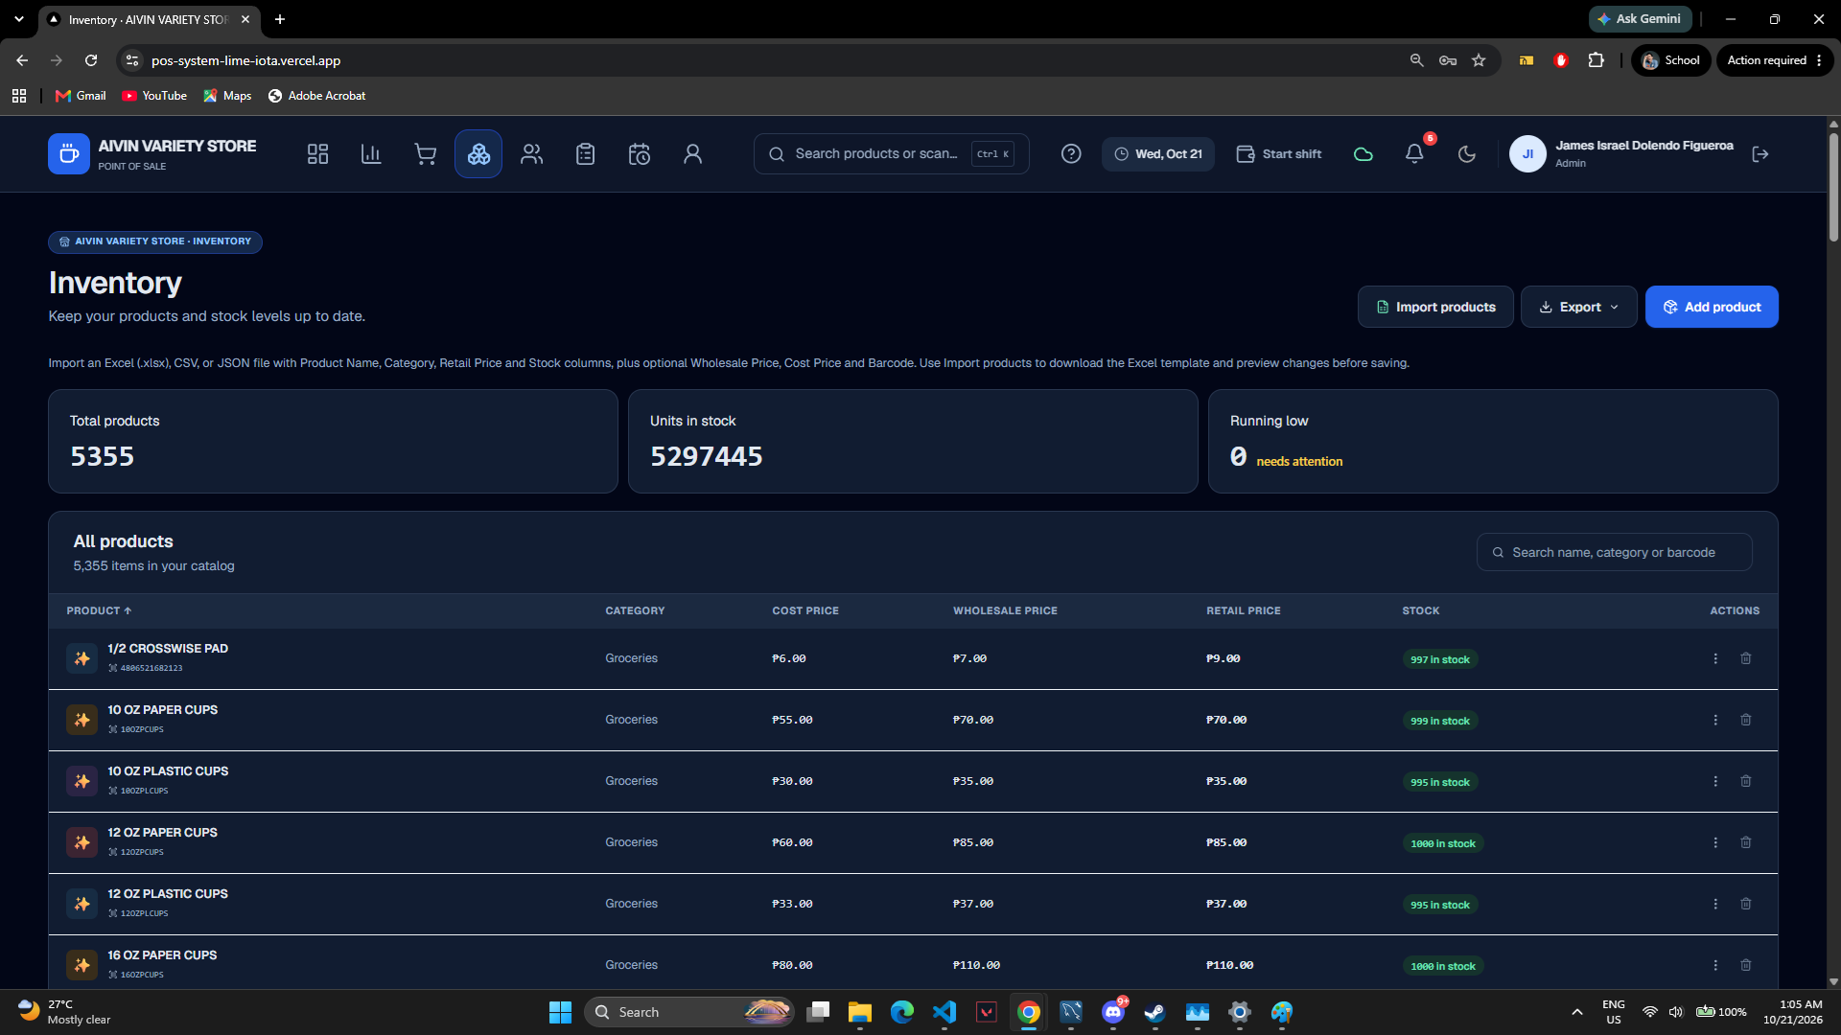
Task: Click the Import products button
Action: (x=1435, y=307)
